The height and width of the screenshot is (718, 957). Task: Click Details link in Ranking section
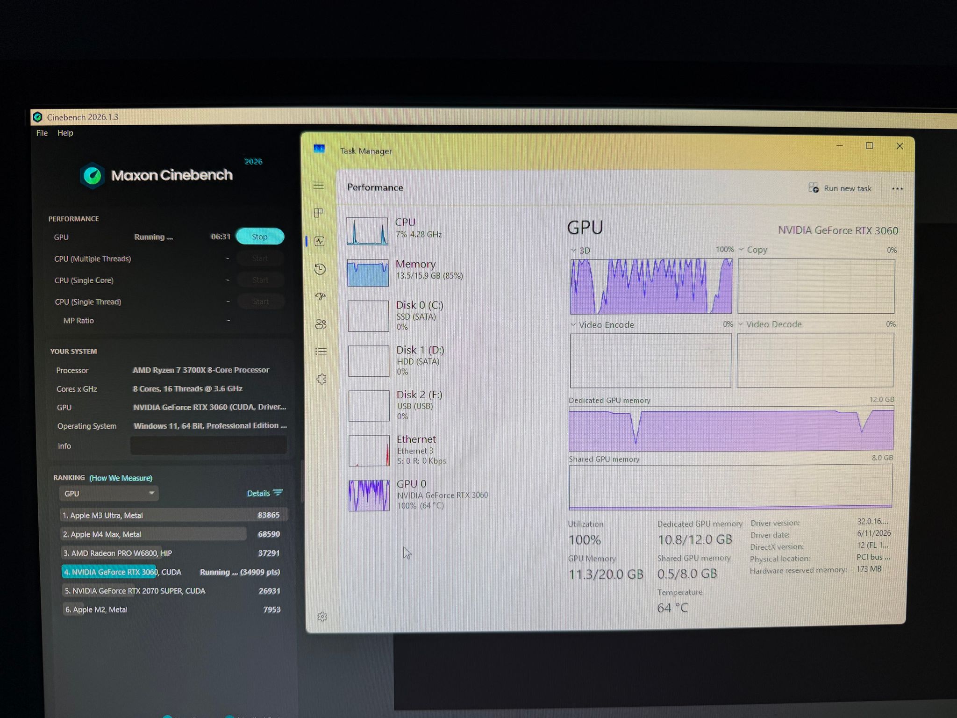point(258,493)
